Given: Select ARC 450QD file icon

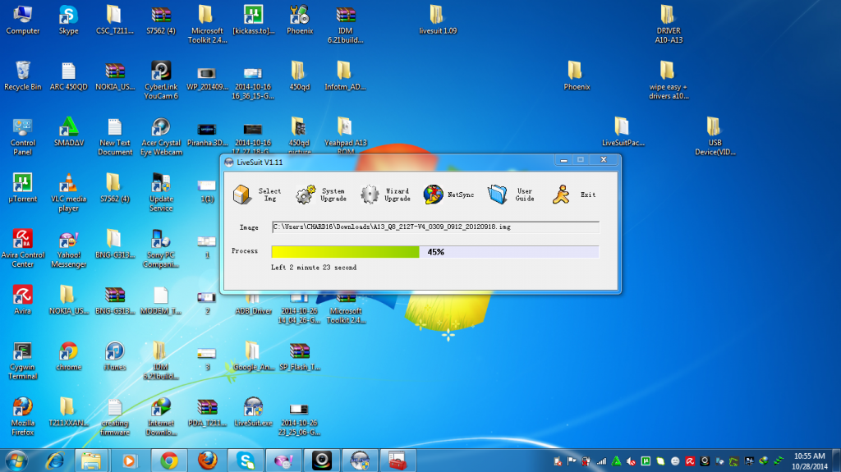Looking at the screenshot, I should [69, 76].
